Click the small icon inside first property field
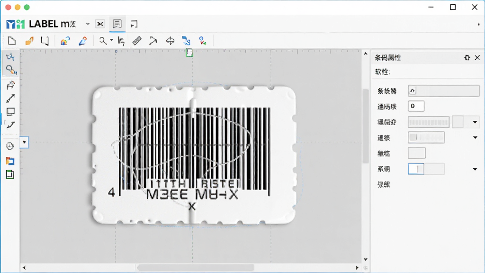This screenshot has width=485, height=273. (413, 91)
